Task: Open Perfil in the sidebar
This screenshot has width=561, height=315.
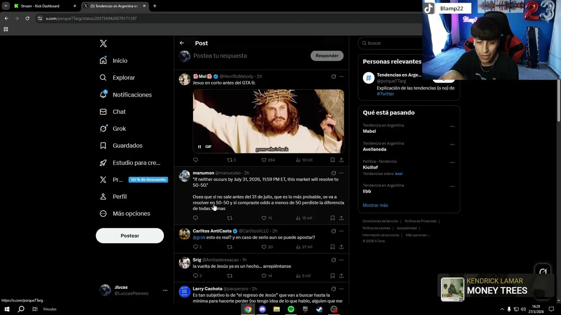Action: click(x=113, y=196)
